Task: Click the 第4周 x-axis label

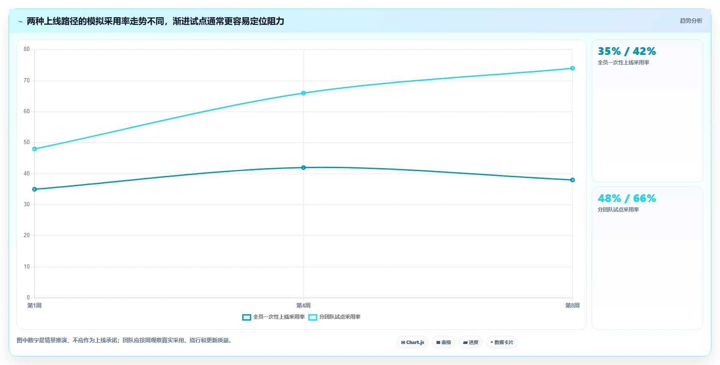Action: [x=303, y=306]
